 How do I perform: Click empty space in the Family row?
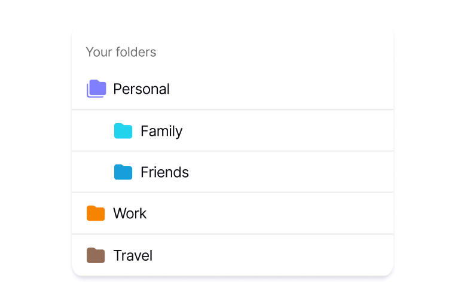point(287,131)
